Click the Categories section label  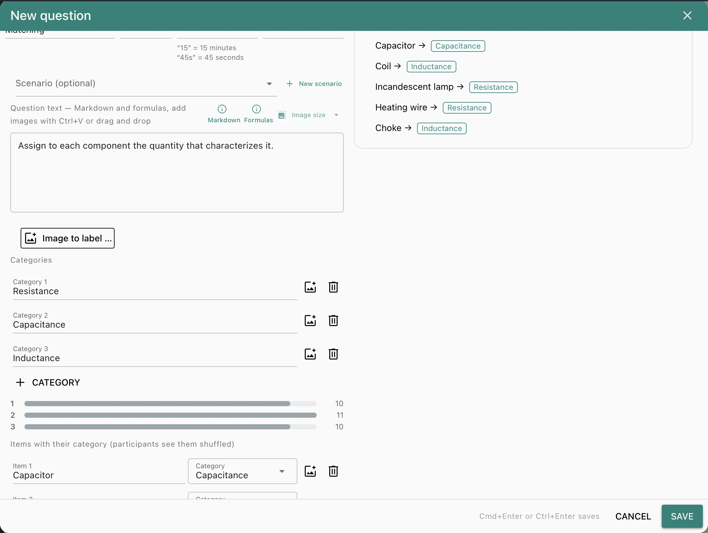click(31, 260)
